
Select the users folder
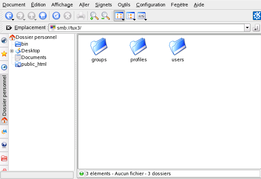tap(178, 50)
